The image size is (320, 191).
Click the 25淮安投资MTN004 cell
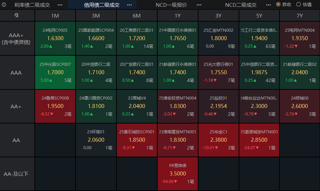click(178, 106)
